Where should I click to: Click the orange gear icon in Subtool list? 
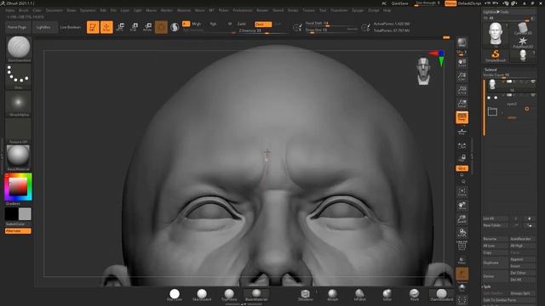(527, 109)
